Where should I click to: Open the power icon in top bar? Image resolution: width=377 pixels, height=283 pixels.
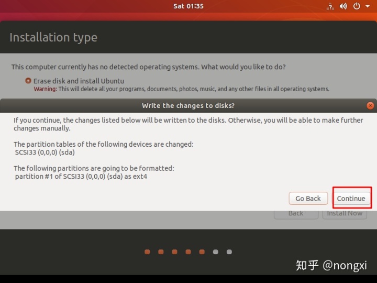357,6
